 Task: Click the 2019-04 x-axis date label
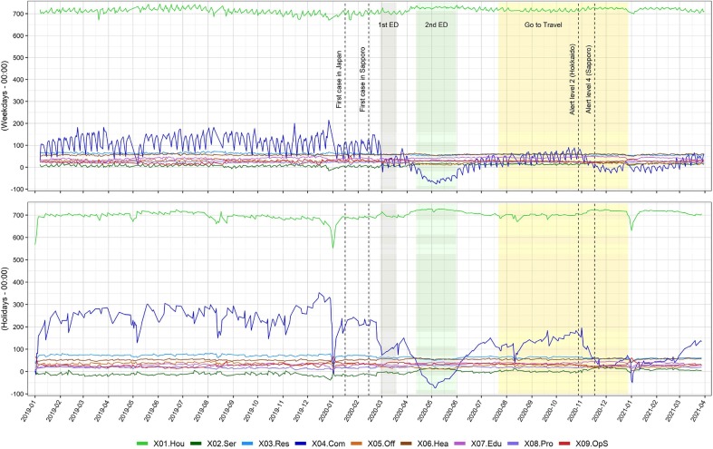pos(102,413)
